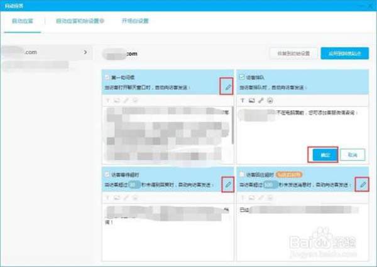Open the 开场白设置 tab
Screen dimensions: 377x267
pos(135,21)
